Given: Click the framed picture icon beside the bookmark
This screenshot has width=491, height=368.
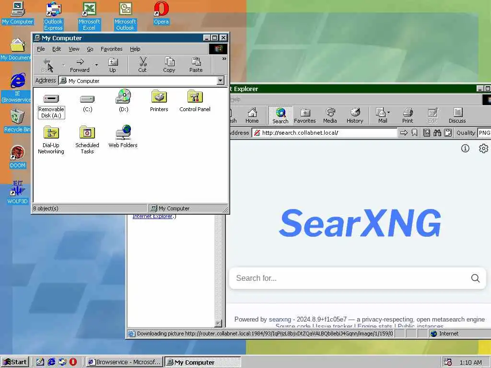Looking at the screenshot, I should 426,133.
